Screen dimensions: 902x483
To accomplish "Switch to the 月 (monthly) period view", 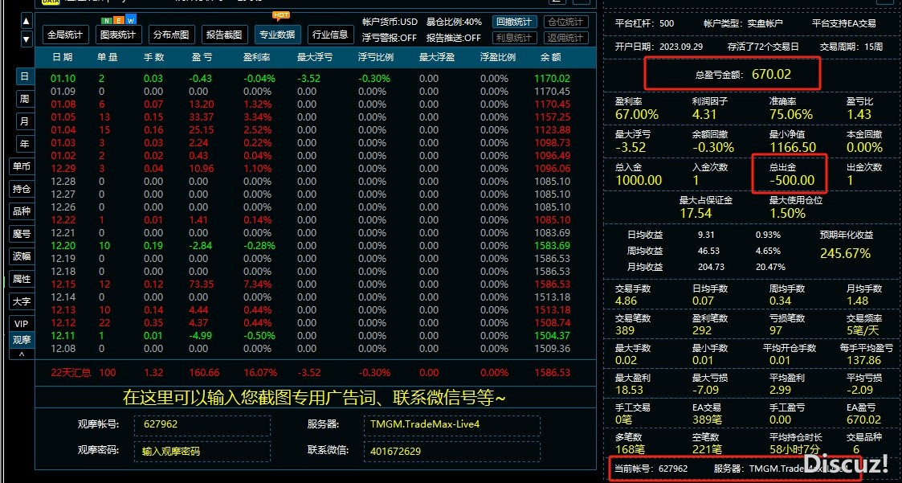I will pos(24,122).
